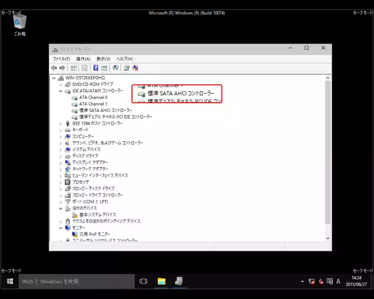Click the Update driver software toolbar icon

pos(126,68)
